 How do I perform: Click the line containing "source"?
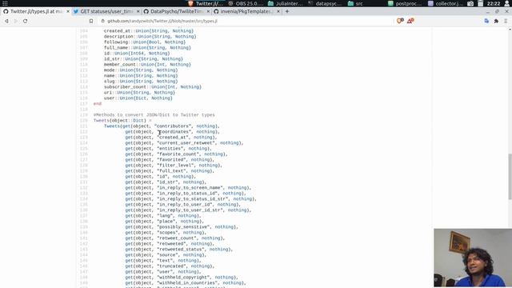(166, 255)
